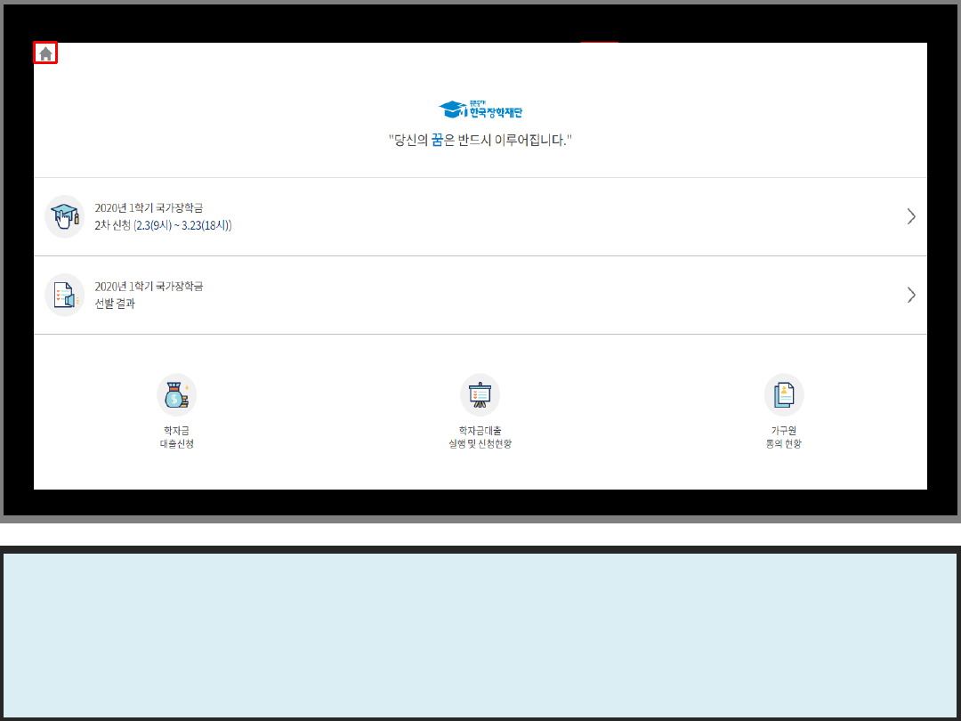The height and width of the screenshot is (721, 961).
Task: Open the document icon for 가구원 동의 현황
Action: click(x=783, y=395)
